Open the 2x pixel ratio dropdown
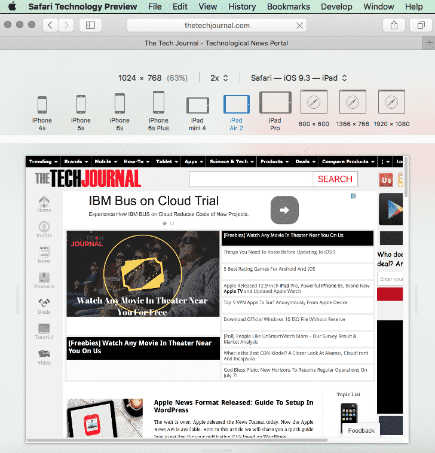This screenshot has width=435, height=453. (219, 78)
